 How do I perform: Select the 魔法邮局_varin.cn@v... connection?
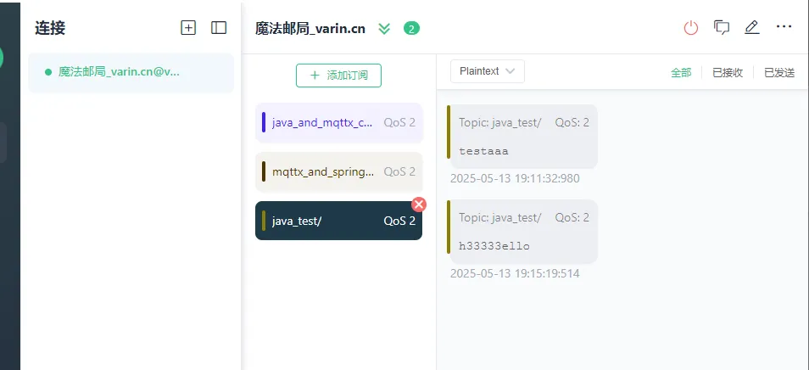click(131, 72)
